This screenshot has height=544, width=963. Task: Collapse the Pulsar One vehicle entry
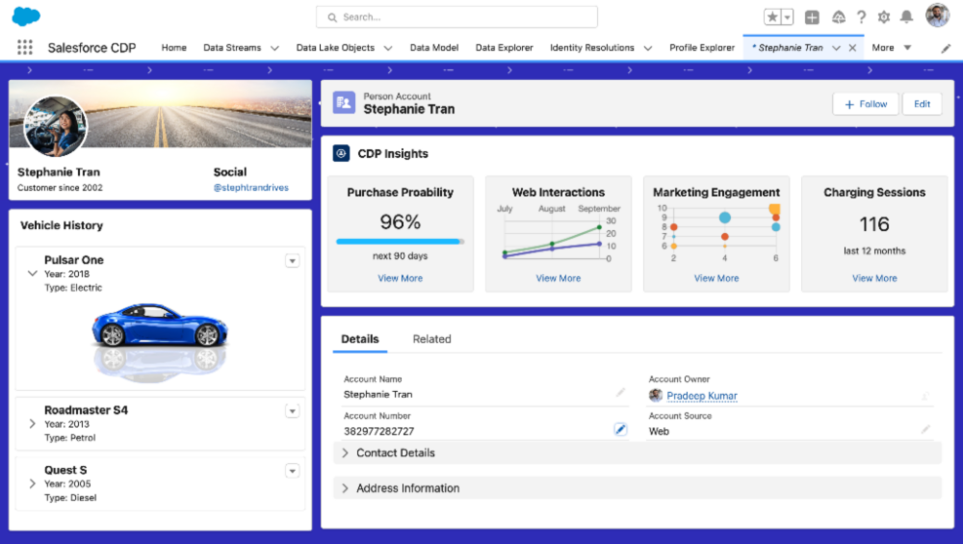32,273
